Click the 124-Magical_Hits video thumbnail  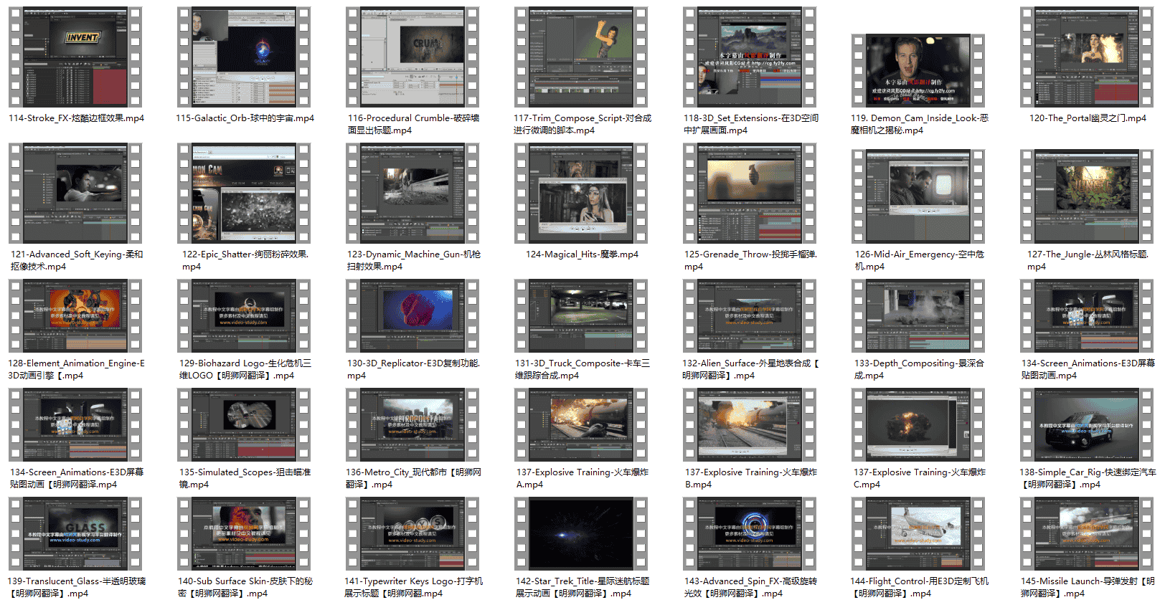pos(581,194)
